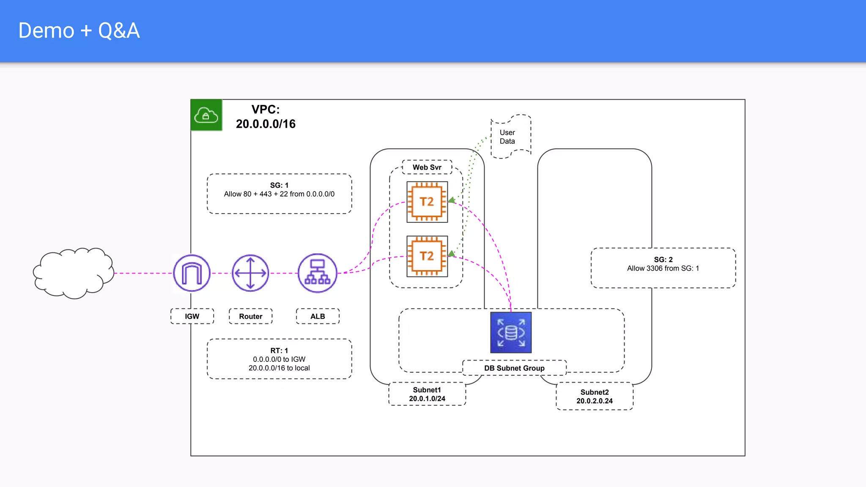The width and height of the screenshot is (866, 487).
Task: Click the Internet Gateway arch icon
Action: click(x=192, y=273)
